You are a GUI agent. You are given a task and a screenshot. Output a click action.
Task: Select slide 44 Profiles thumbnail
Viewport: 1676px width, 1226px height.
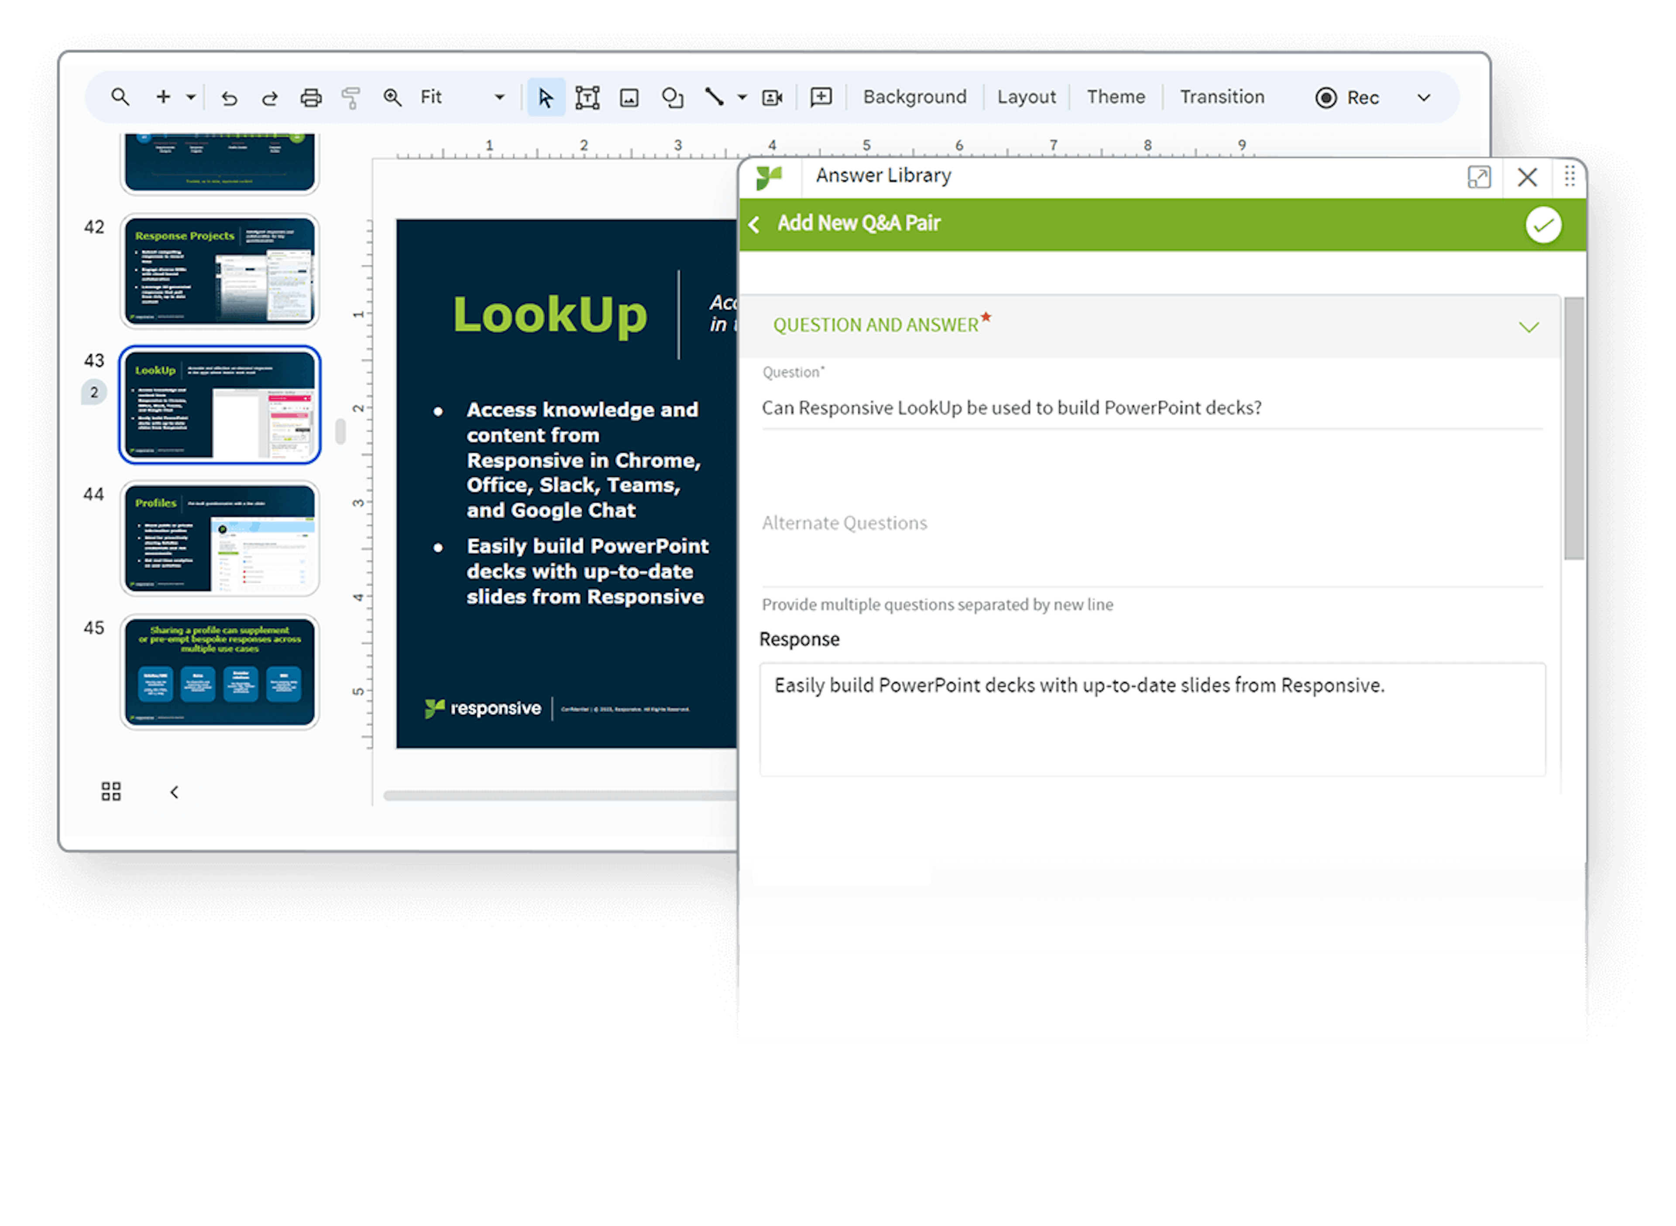(220, 538)
